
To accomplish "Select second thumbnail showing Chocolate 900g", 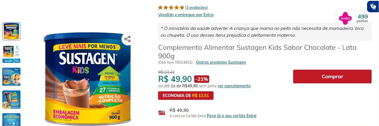I will pyautogui.click(x=11, y=54).
